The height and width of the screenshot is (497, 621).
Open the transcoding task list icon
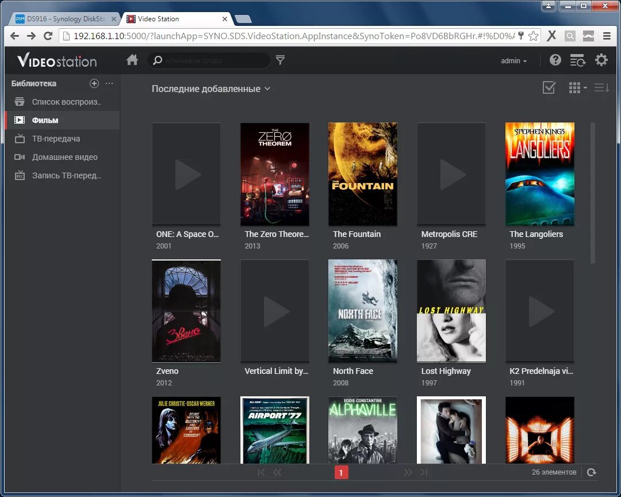tap(578, 60)
